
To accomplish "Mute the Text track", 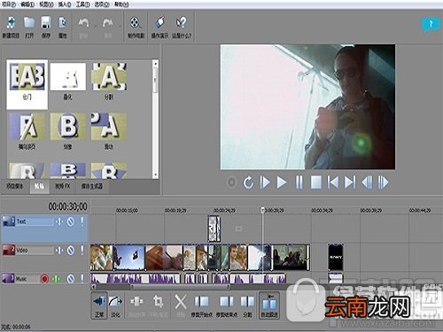I will 71,221.
